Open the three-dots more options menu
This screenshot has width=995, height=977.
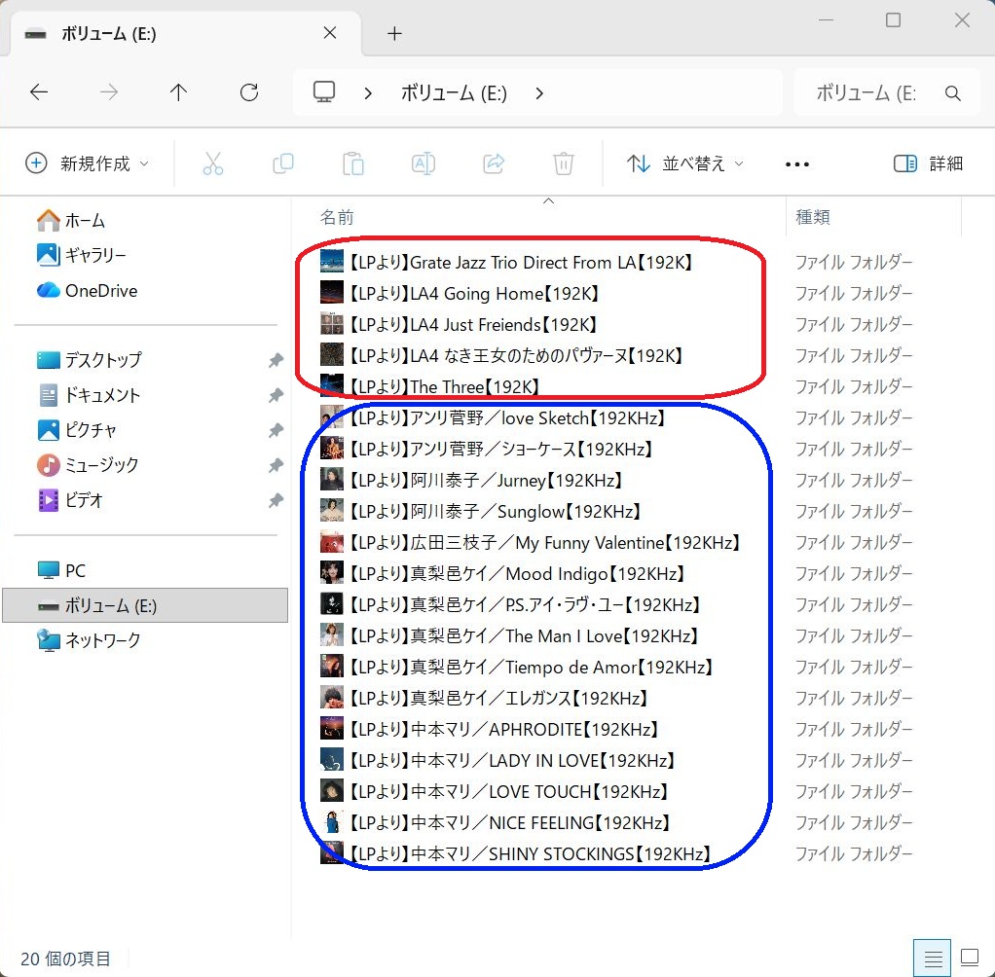click(797, 163)
